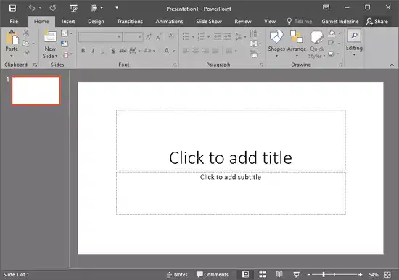Expand the New Slide dropdown arrow
The height and width of the screenshot is (280, 399).
click(57, 56)
